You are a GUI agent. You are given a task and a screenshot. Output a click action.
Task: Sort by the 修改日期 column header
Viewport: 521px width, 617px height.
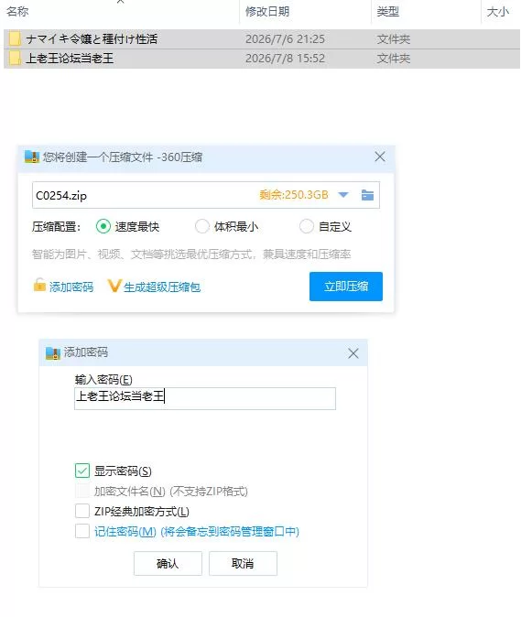coord(267,11)
